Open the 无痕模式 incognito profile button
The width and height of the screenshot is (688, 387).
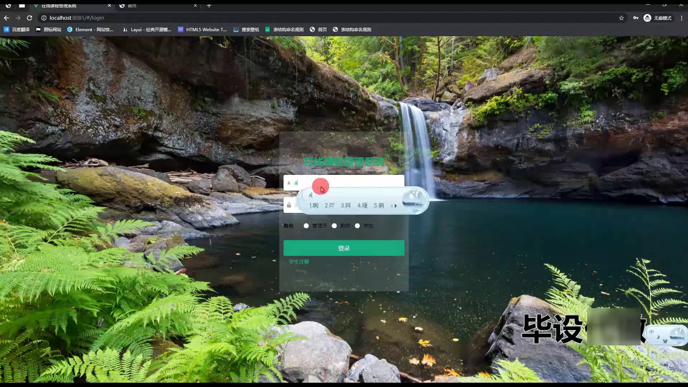[658, 18]
